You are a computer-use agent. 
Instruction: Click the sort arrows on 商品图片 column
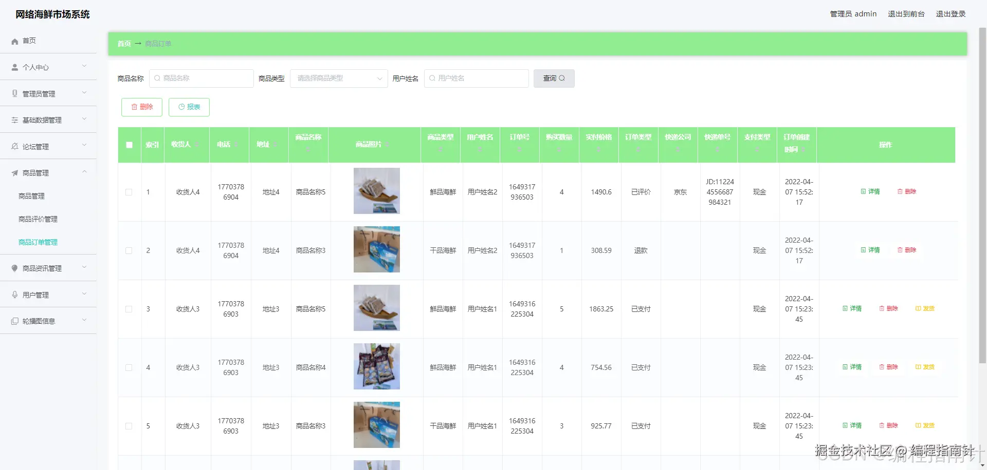(x=387, y=145)
